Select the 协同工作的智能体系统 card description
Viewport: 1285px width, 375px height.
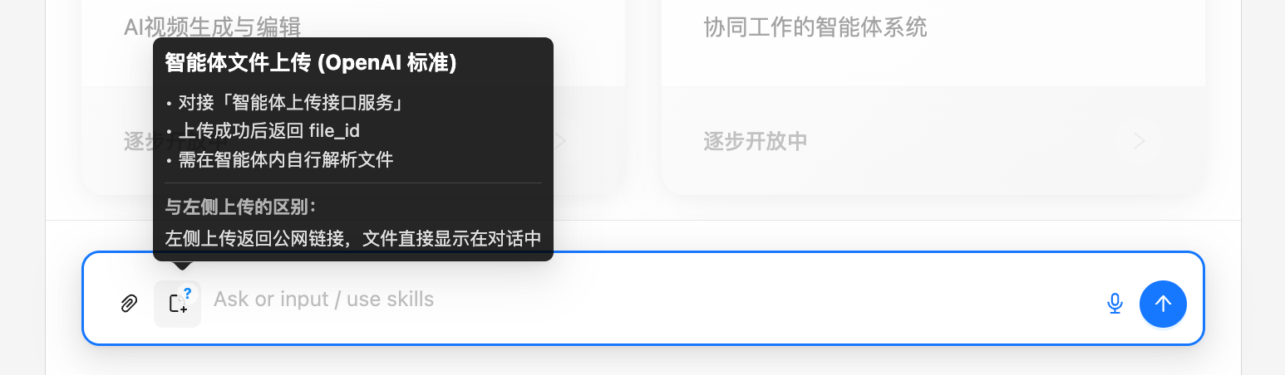[x=815, y=28]
